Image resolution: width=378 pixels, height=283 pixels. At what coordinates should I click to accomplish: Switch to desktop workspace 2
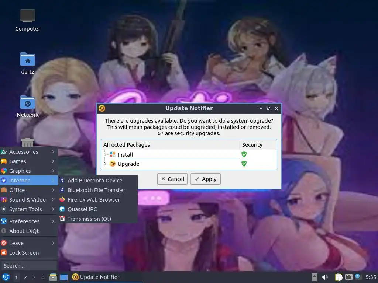(25, 277)
